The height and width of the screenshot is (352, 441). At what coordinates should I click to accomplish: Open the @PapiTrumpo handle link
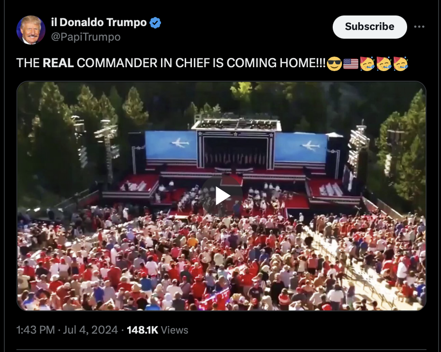(x=86, y=37)
